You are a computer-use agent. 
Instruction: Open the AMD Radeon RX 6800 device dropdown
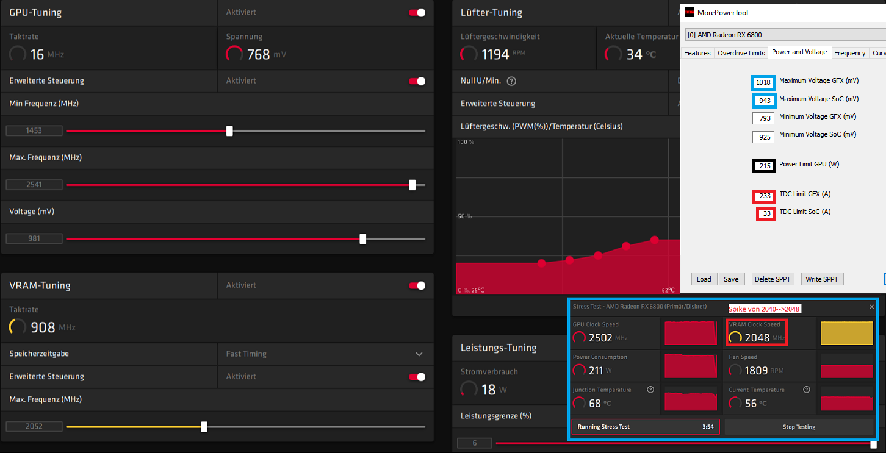click(x=785, y=35)
